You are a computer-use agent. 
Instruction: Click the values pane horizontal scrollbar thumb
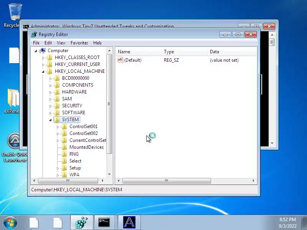167,181
